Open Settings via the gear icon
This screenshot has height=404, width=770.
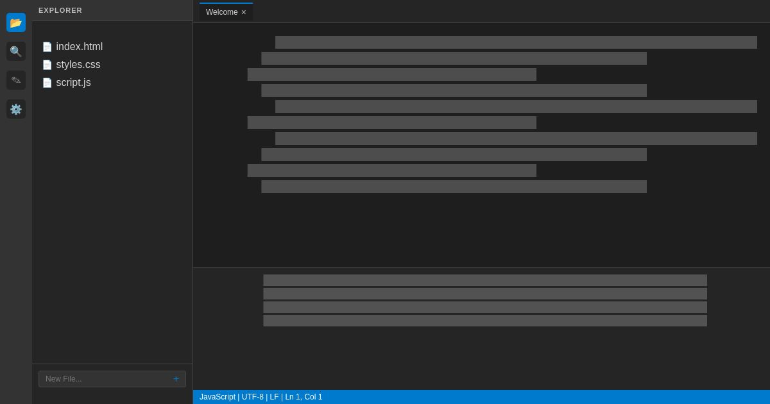point(16,109)
